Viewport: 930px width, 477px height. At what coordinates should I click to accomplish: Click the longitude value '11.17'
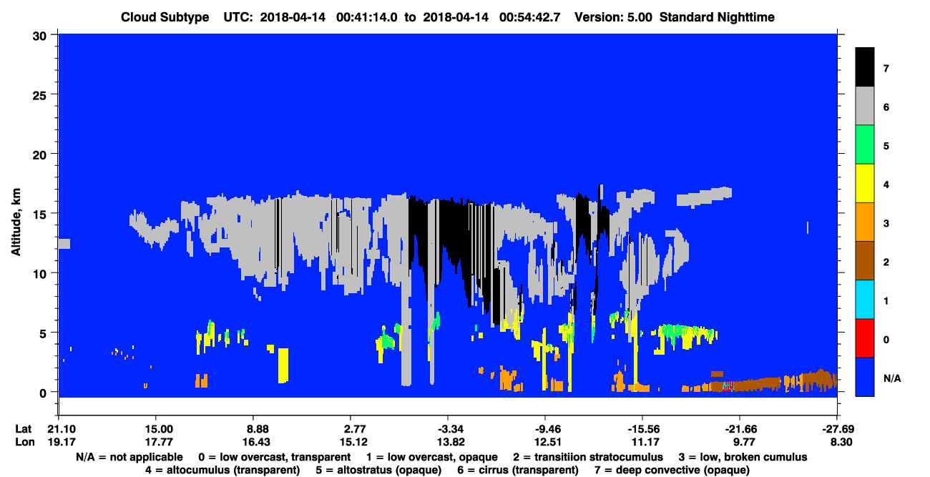[x=645, y=442]
